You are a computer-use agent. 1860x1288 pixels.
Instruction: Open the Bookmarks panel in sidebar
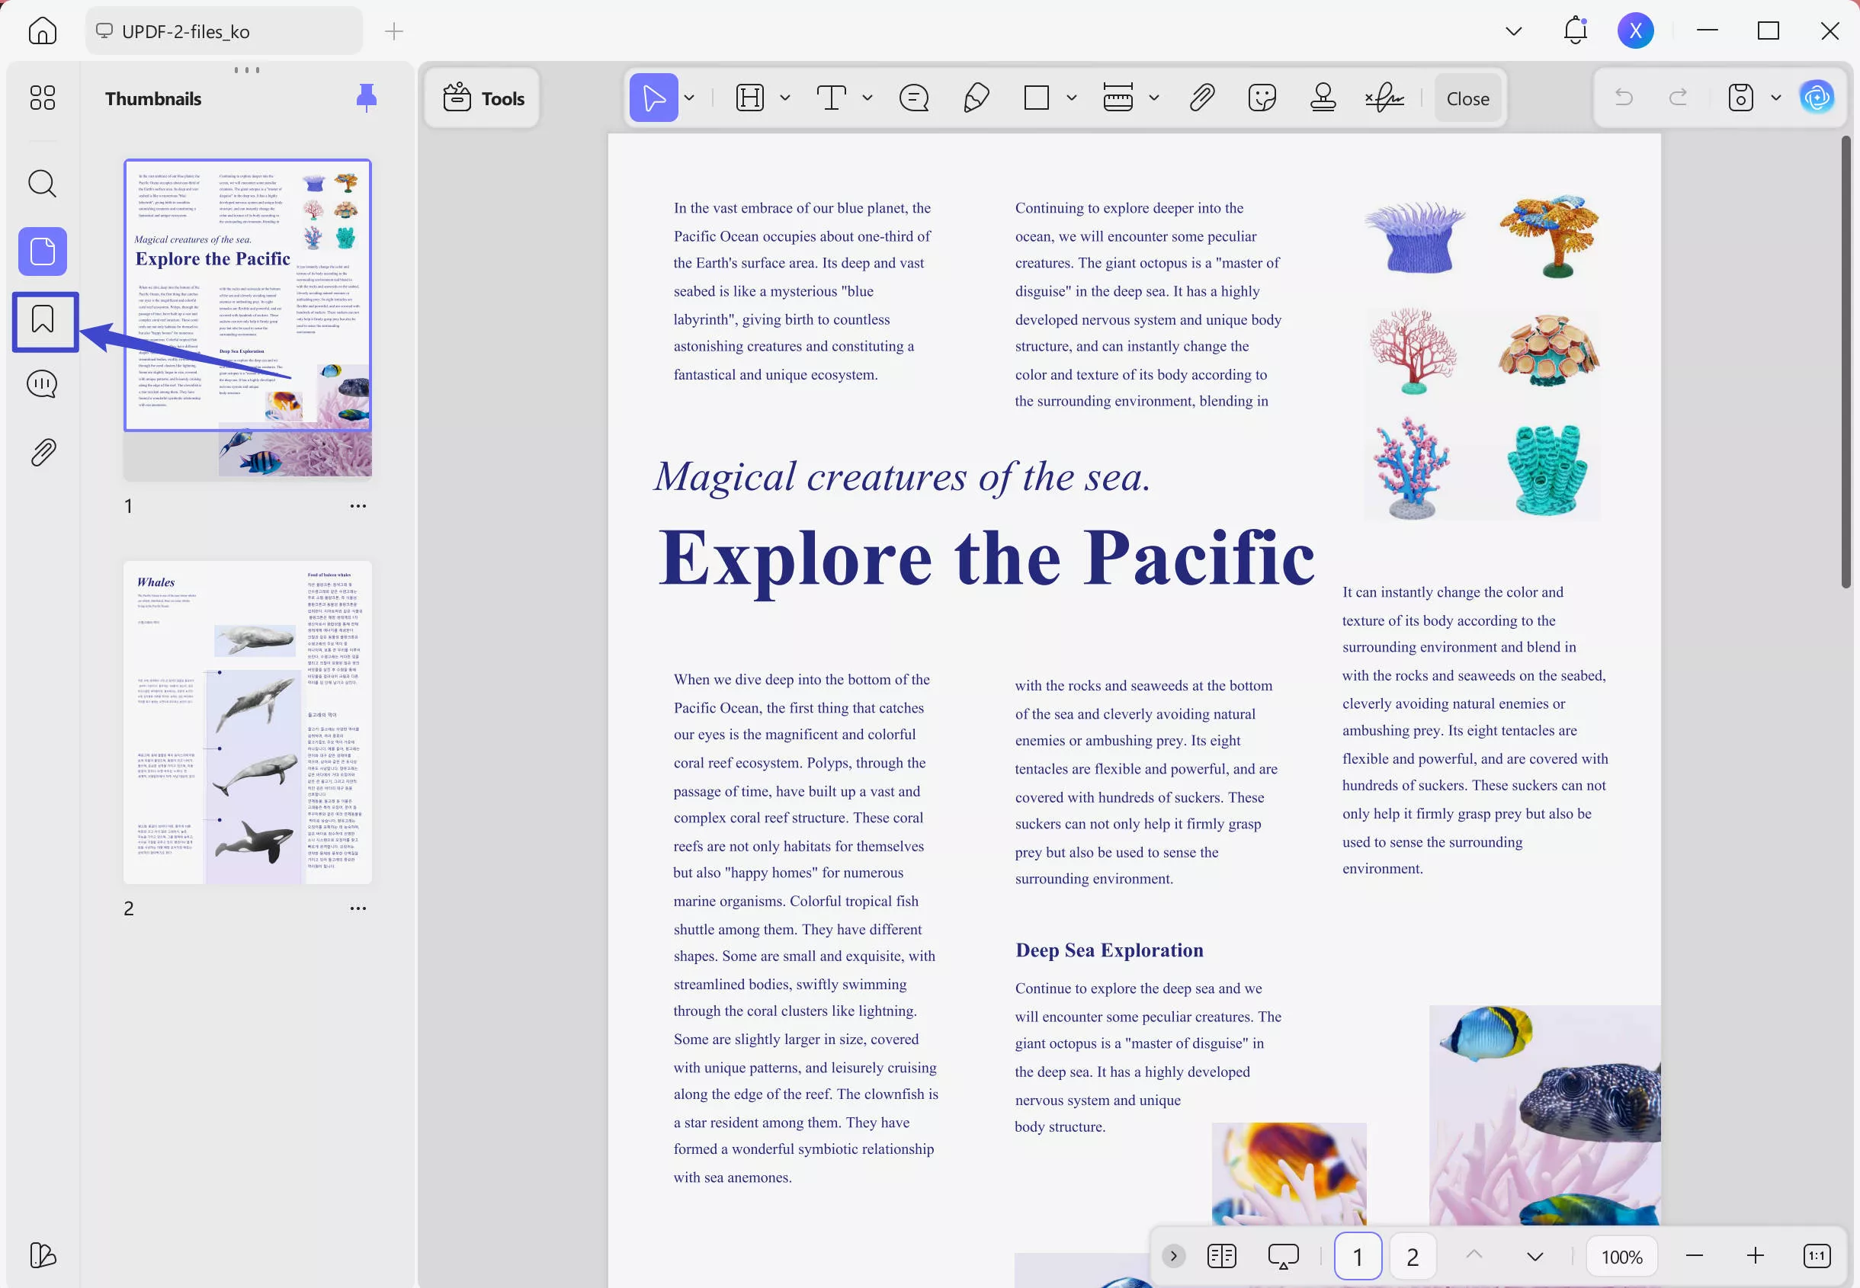pos(43,319)
